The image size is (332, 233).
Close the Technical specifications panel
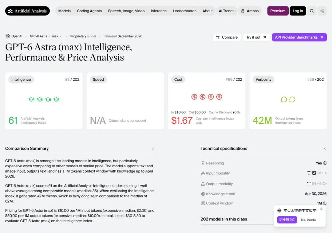(325, 149)
